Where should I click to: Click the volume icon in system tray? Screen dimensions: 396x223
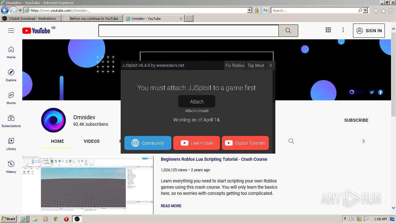(352, 219)
